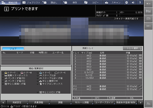Screen dimensions: 153x108
Task: Switch to the ジョブリスト tab
Action: (31, 2)
